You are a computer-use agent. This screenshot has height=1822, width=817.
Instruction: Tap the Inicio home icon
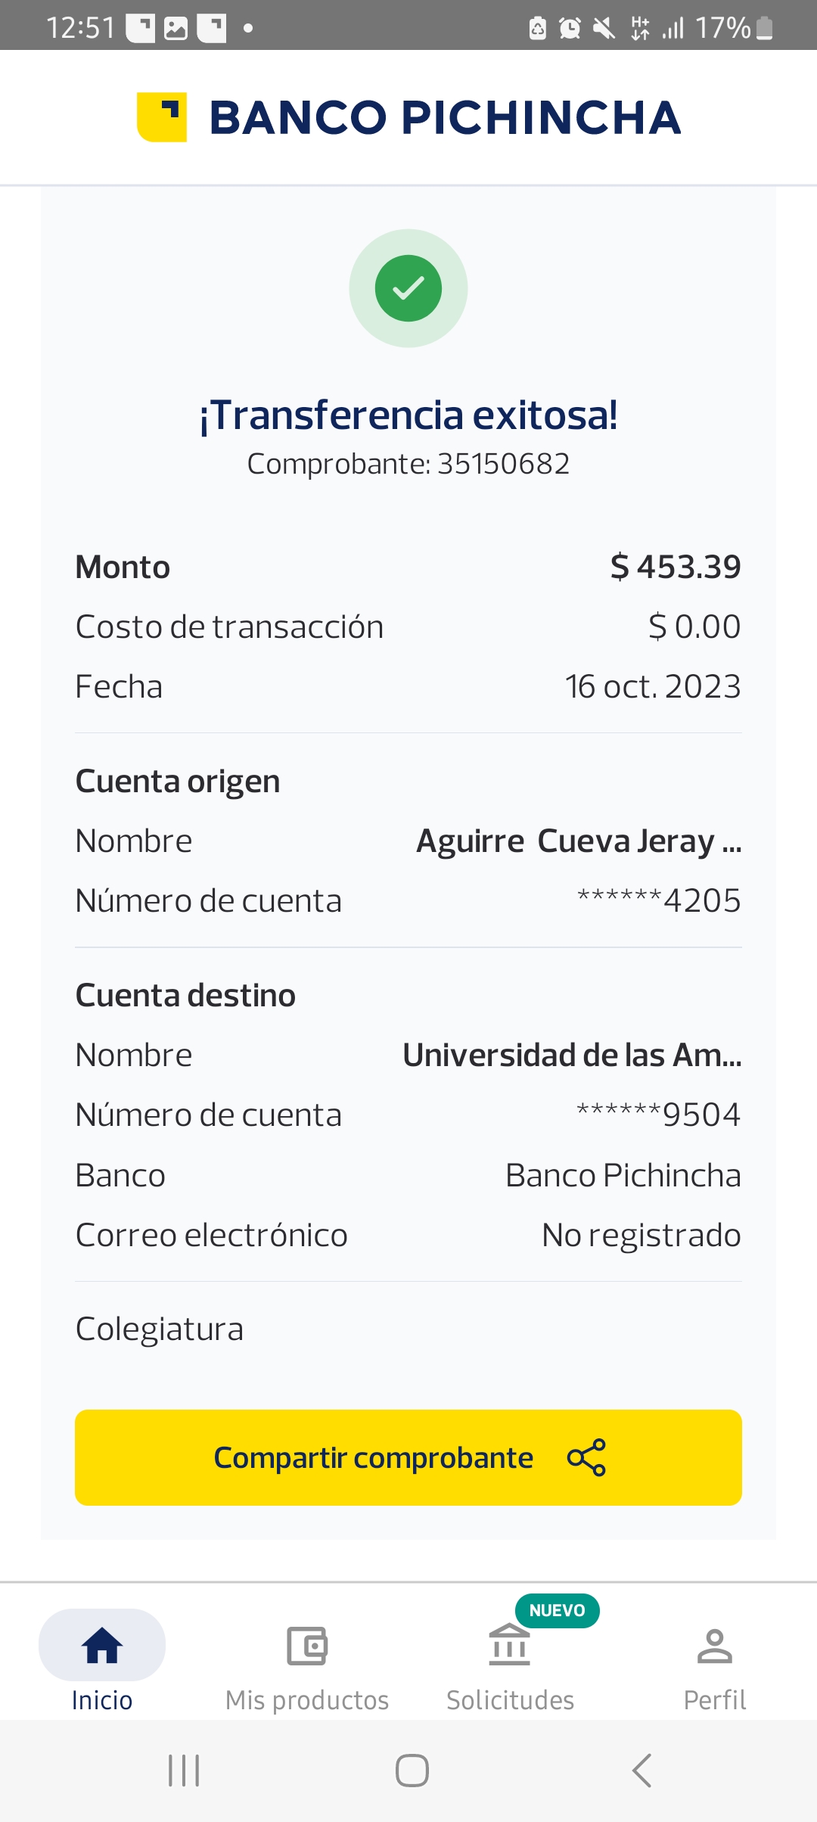pos(102,1646)
